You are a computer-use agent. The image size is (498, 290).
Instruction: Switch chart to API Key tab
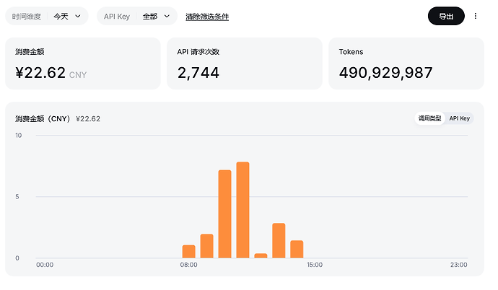tap(459, 118)
